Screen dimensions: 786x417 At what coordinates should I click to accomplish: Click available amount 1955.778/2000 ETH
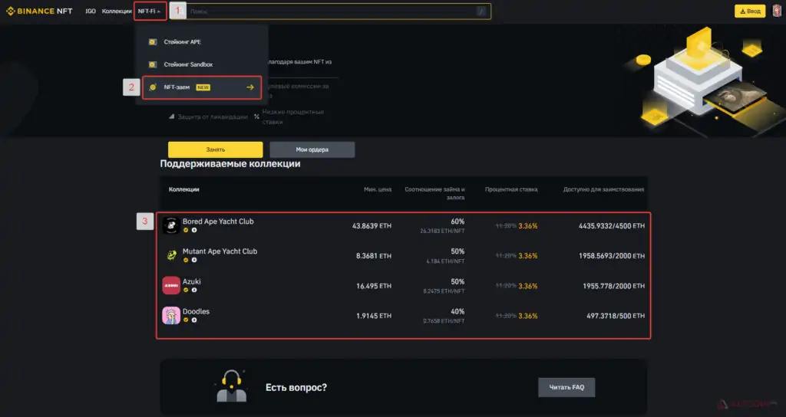(613, 286)
